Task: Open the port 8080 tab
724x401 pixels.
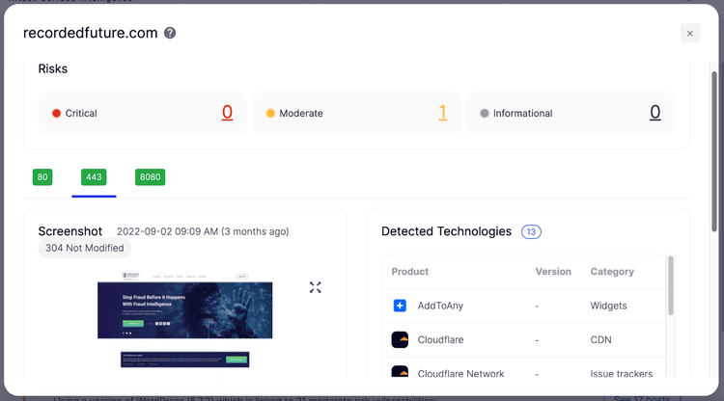Action: 150,177
